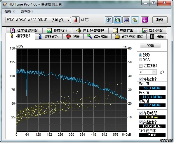Click the purple down-arrow icon
The width and height of the screenshot is (174, 143).
pos(145,20)
